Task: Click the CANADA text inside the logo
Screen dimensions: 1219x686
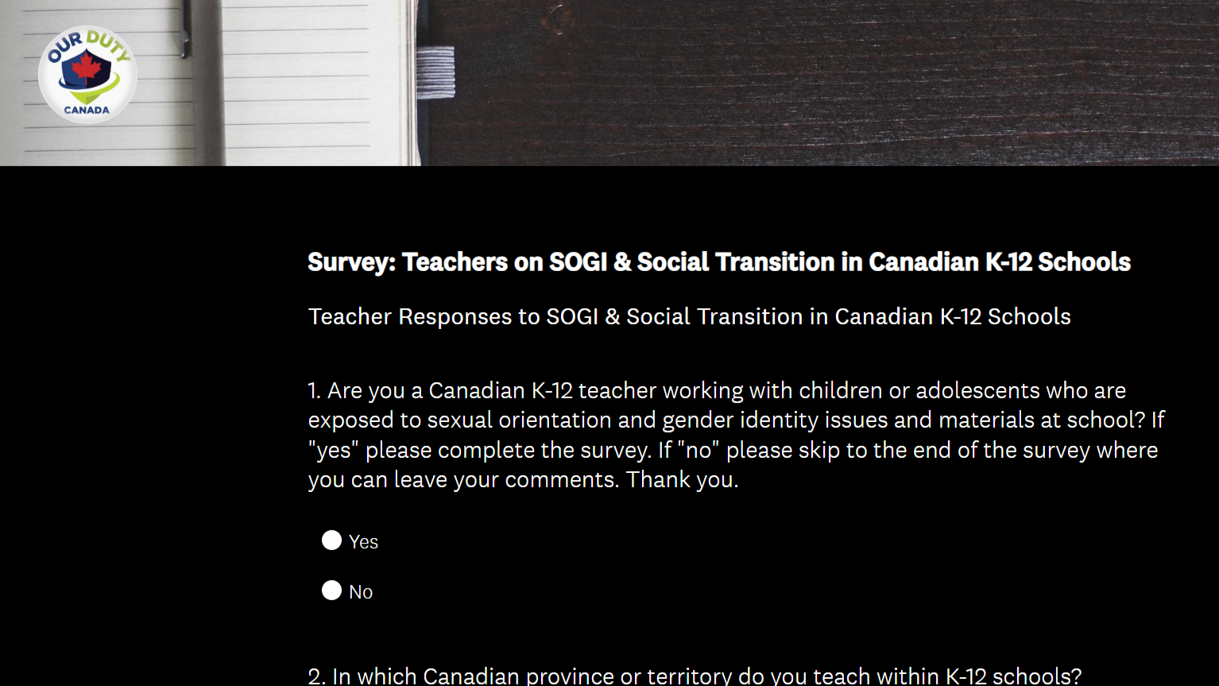Action: click(x=87, y=110)
